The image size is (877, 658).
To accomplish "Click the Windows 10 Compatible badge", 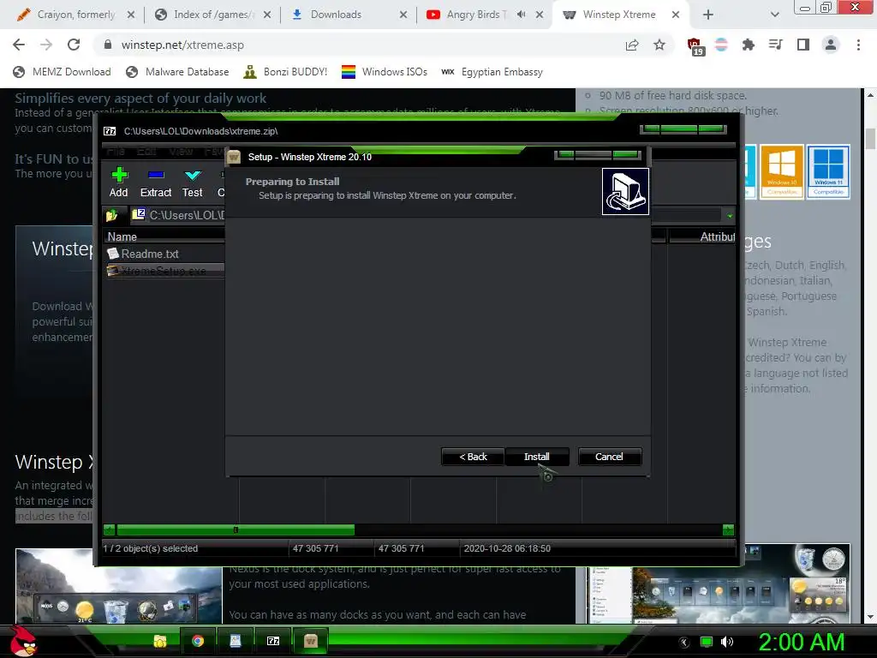I will tap(781, 171).
